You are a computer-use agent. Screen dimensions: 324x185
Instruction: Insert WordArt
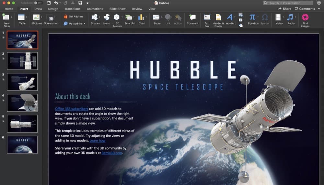tap(230, 17)
